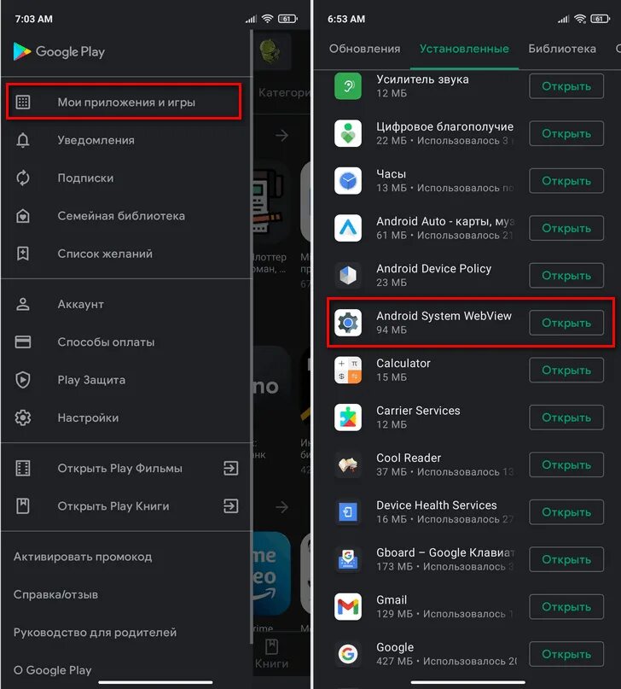Tap Справка/отзыв link
Viewport: 621px width, 689px height.
tap(55, 594)
